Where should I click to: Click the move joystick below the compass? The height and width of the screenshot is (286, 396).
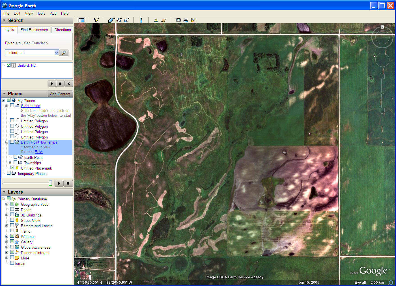click(382, 60)
